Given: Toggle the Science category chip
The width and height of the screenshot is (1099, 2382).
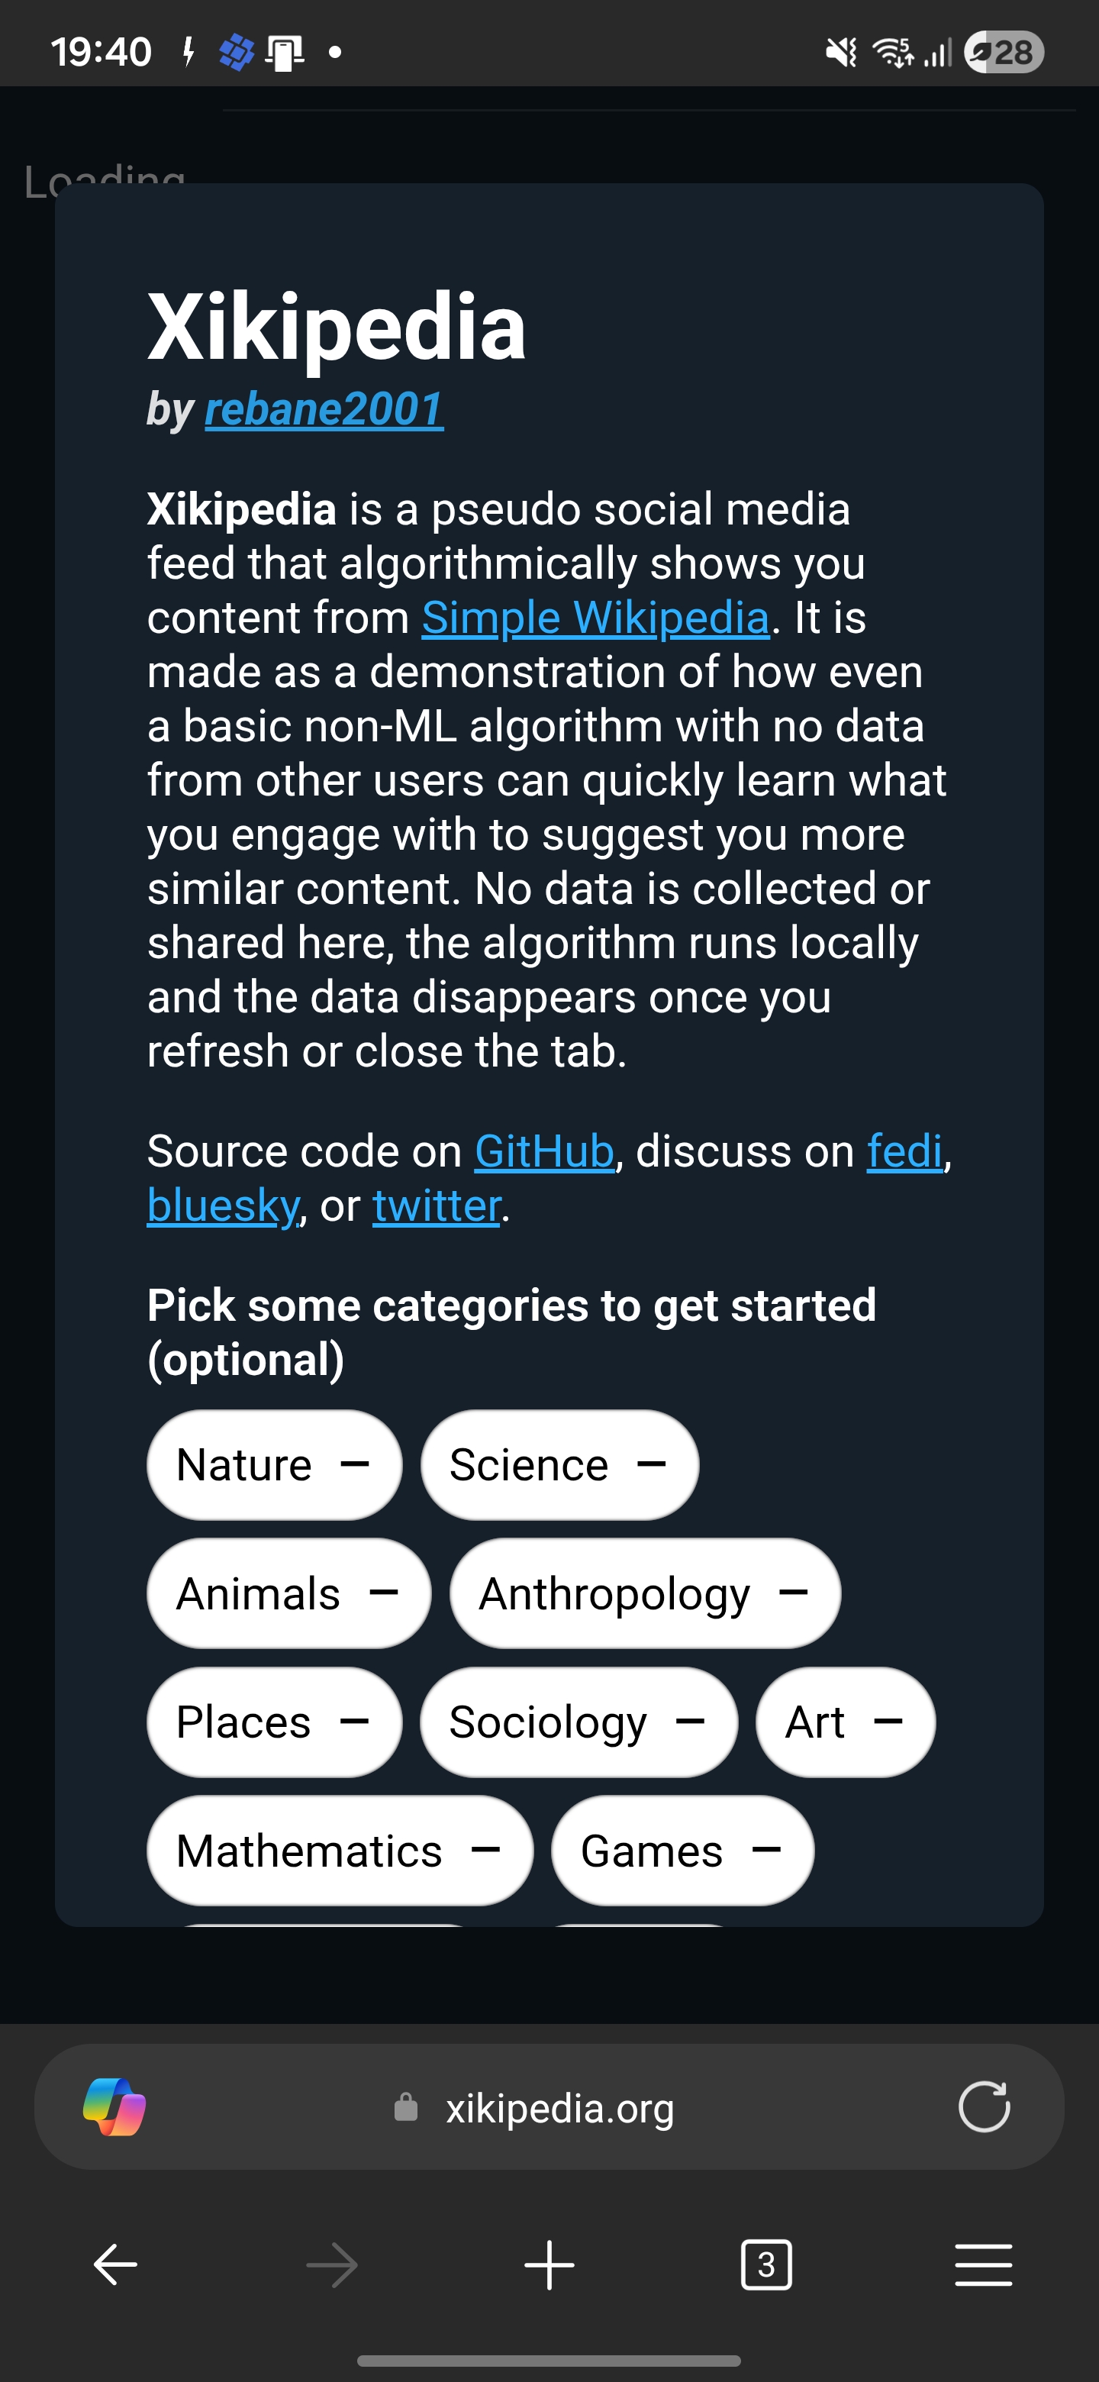Looking at the screenshot, I should pos(559,1465).
